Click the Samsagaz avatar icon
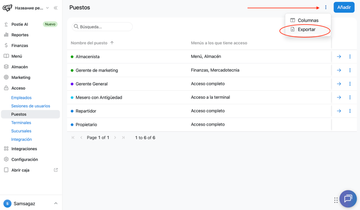This screenshot has height=210, width=360. pos(8,204)
